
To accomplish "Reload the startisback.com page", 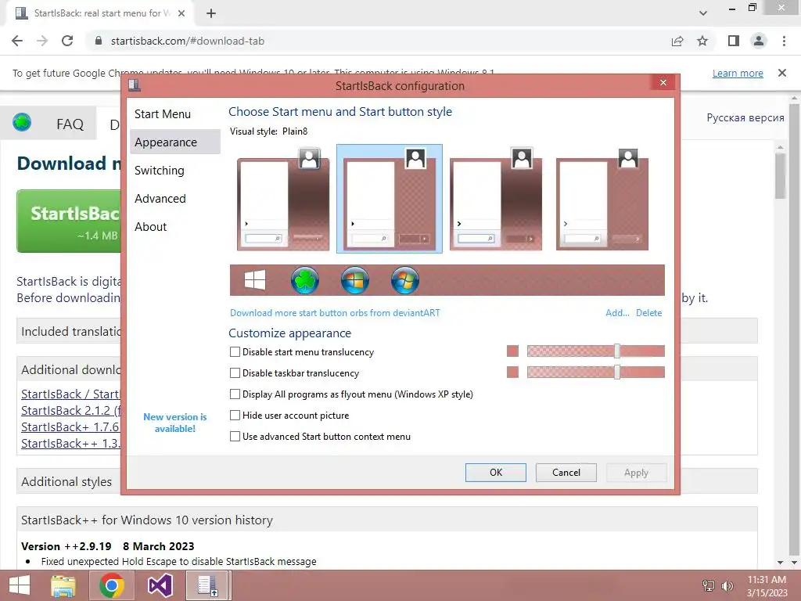I will [67, 41].
